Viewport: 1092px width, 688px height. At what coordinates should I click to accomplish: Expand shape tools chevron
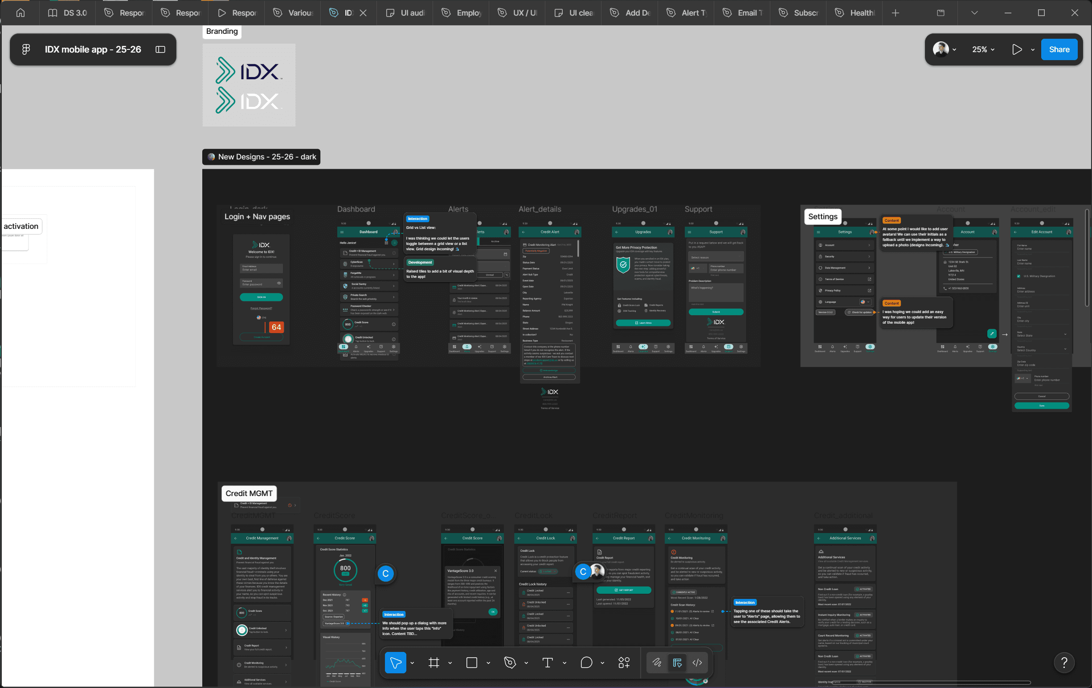click(488, 663)
